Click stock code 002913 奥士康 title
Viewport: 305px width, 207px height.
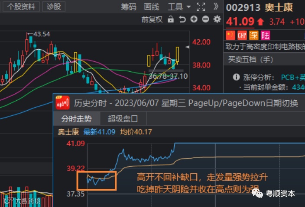click(259, 8)
